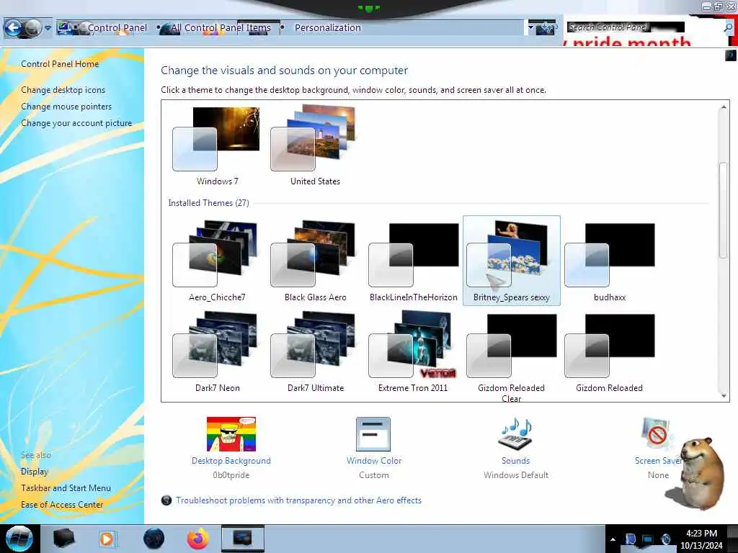Select the Windows 7 theme
Screen dimensions: 738x553
pyautogui.click(x=217, y=146)
